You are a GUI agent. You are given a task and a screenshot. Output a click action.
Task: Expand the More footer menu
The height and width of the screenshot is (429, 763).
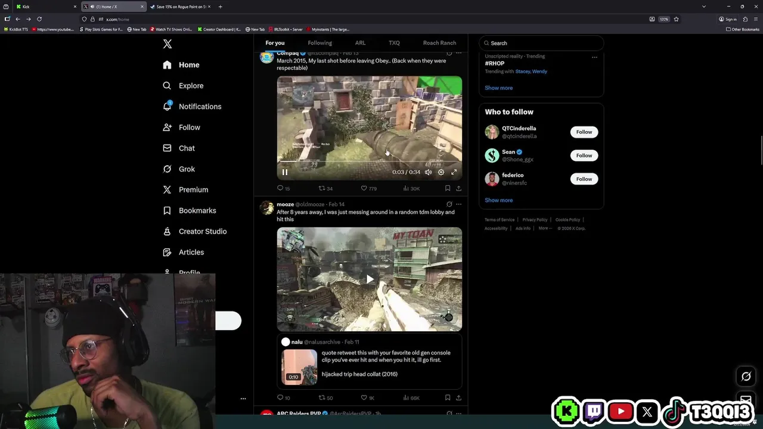pos(545,228)
